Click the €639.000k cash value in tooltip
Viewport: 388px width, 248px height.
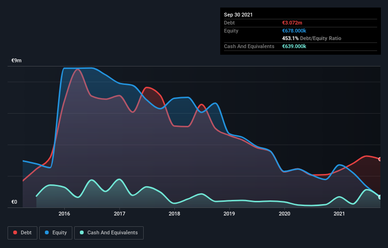click(x=294, y=46)
